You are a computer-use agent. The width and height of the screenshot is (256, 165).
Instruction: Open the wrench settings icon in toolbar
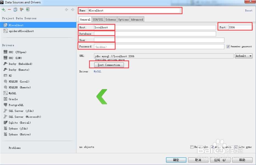[21, 10]
